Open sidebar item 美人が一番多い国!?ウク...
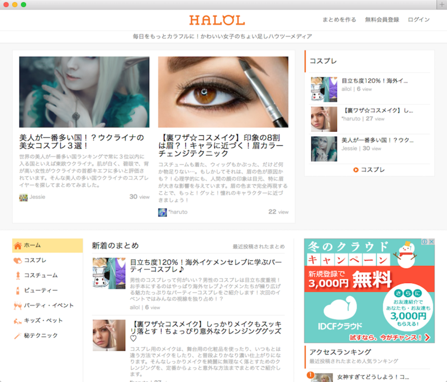This screenshot has height=382, width=447. pyautogui.click(x=378, y=140)
